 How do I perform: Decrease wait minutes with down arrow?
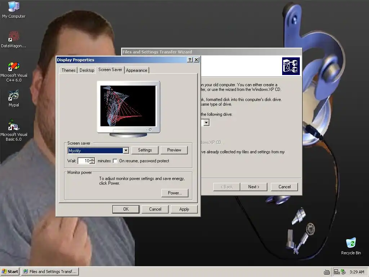92,163
